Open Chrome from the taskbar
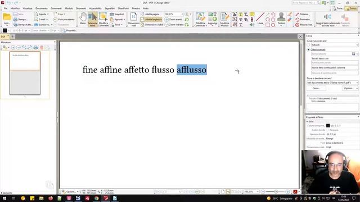The width and height of the screenshot is (360, 202). pyautogui.click(x=96, y=198)
